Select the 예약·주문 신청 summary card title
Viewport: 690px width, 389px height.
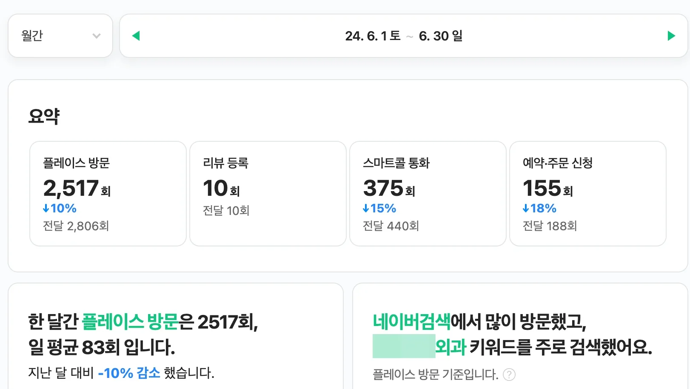click(557, 163)
